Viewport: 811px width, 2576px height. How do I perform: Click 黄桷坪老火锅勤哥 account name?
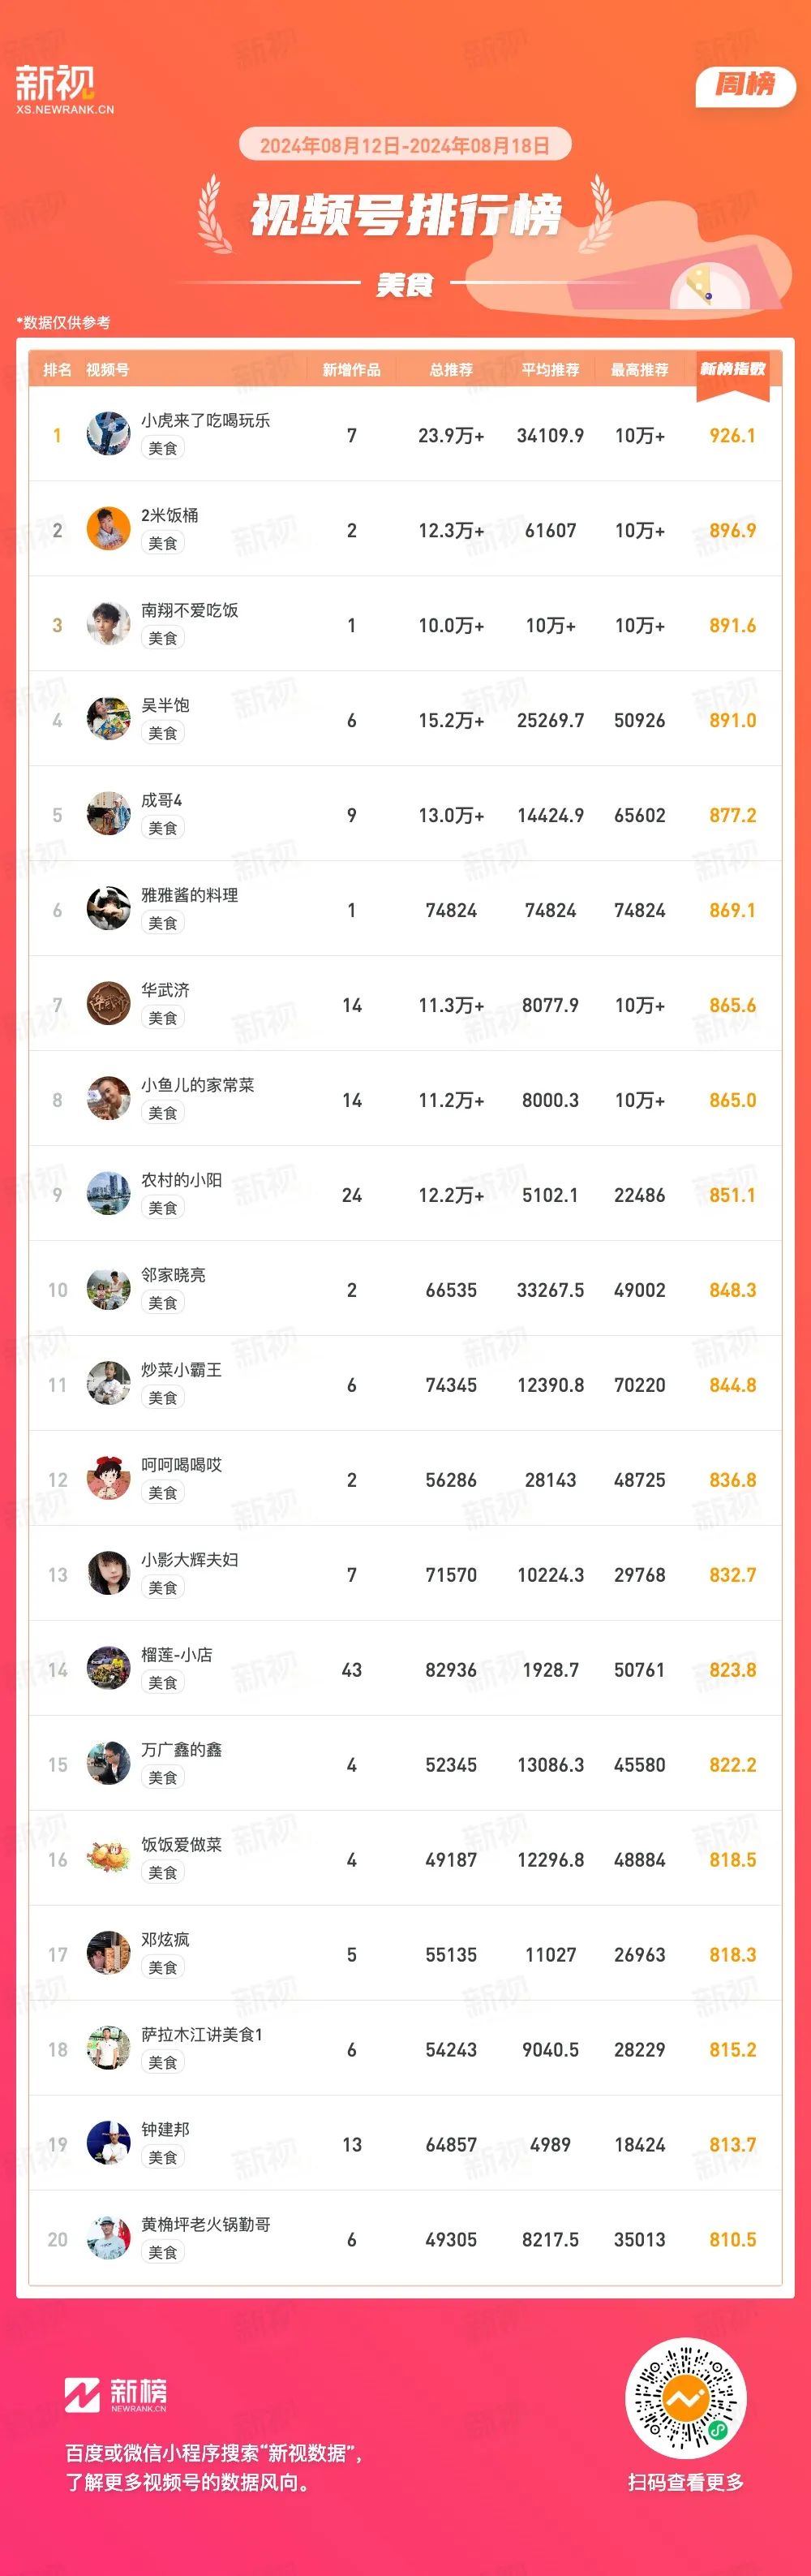click(x=206, y=2225)
